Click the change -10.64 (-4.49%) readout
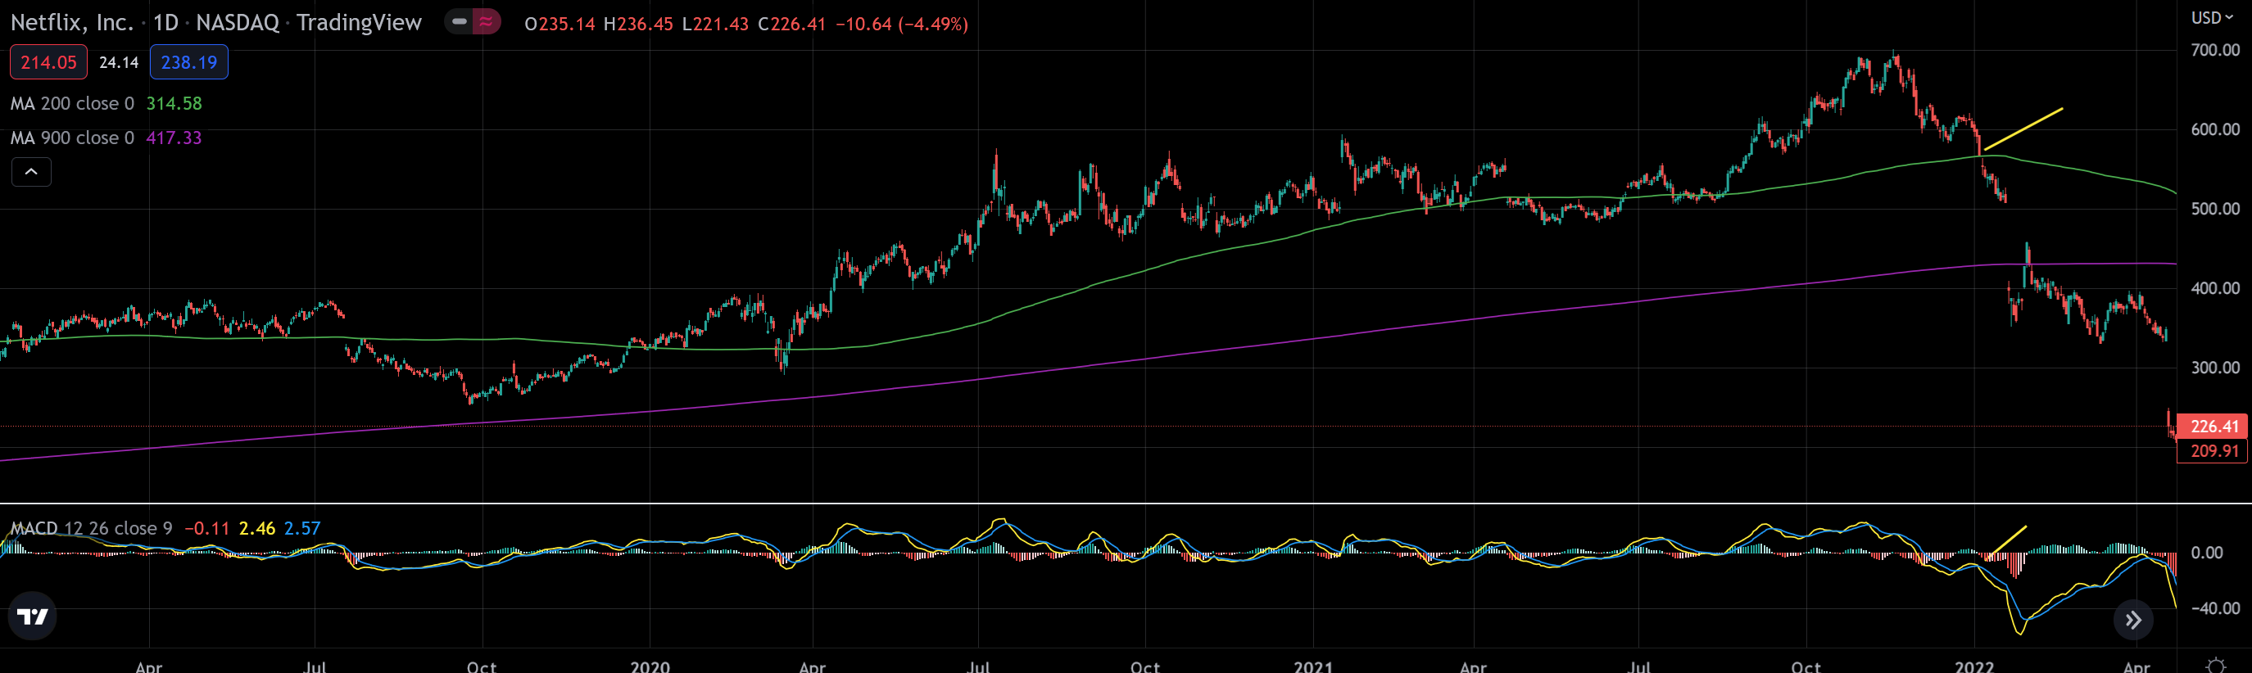 (x=901, y=24)
